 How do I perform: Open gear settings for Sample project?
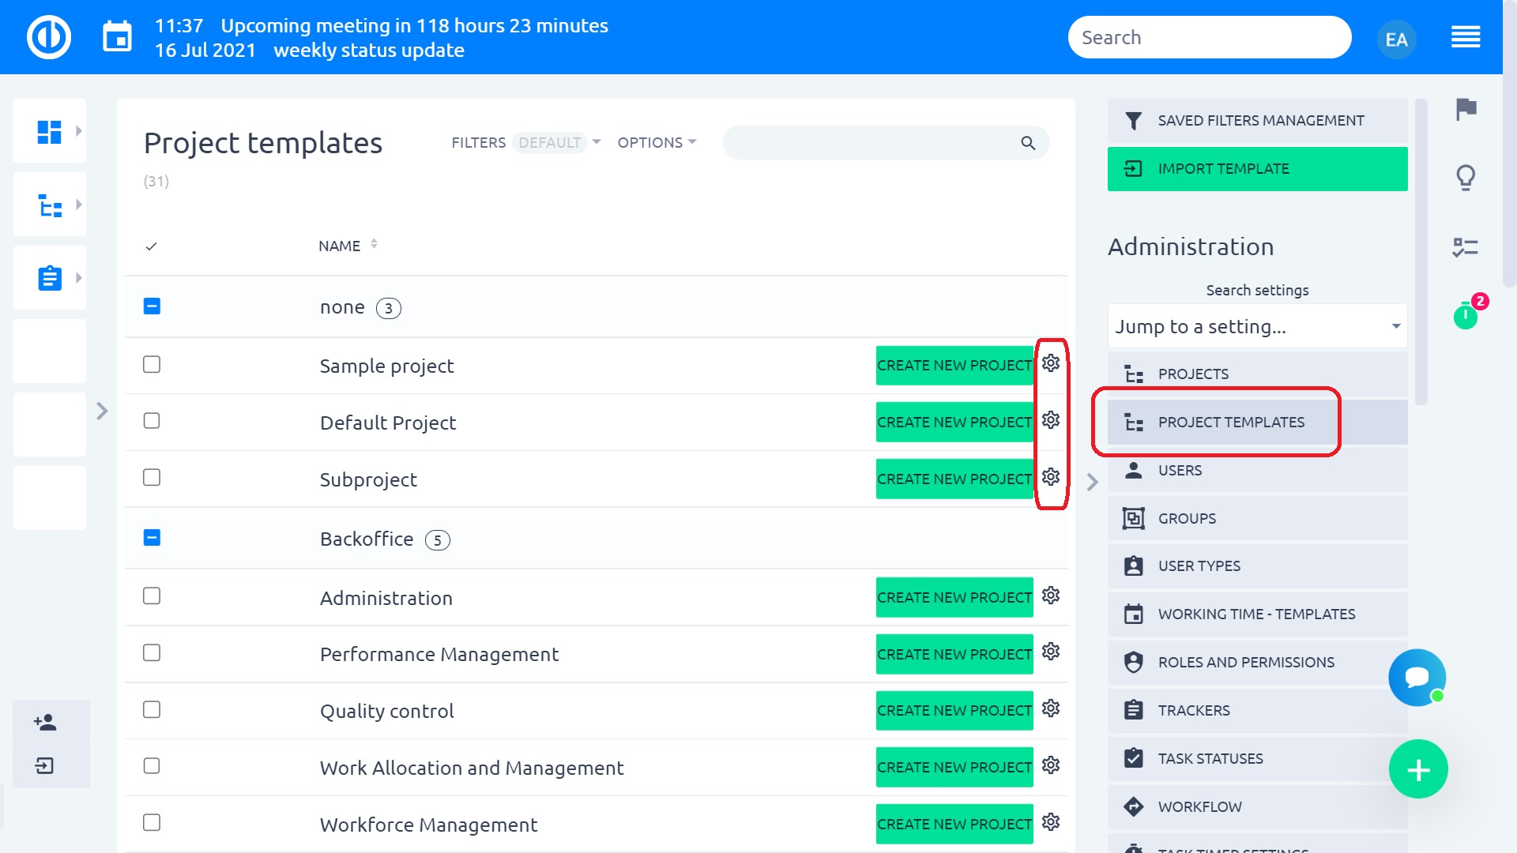pos(1051,363)
